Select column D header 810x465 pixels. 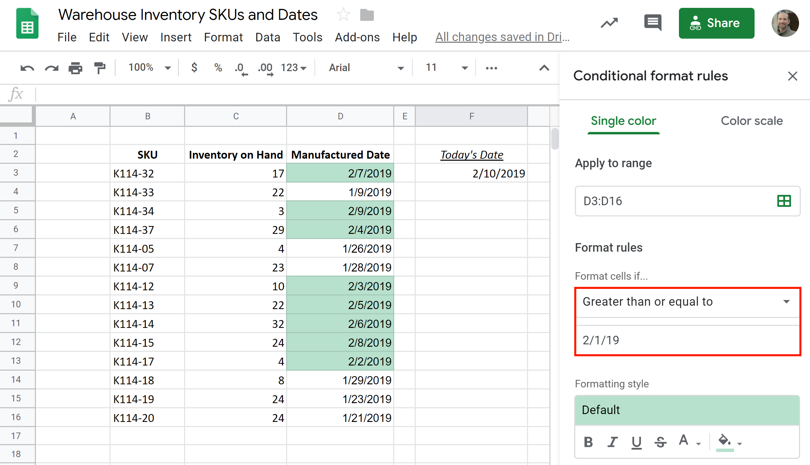point(340,116)
